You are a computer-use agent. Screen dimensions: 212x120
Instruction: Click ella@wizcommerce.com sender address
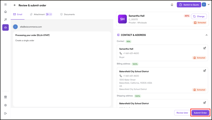click(31, 27)
